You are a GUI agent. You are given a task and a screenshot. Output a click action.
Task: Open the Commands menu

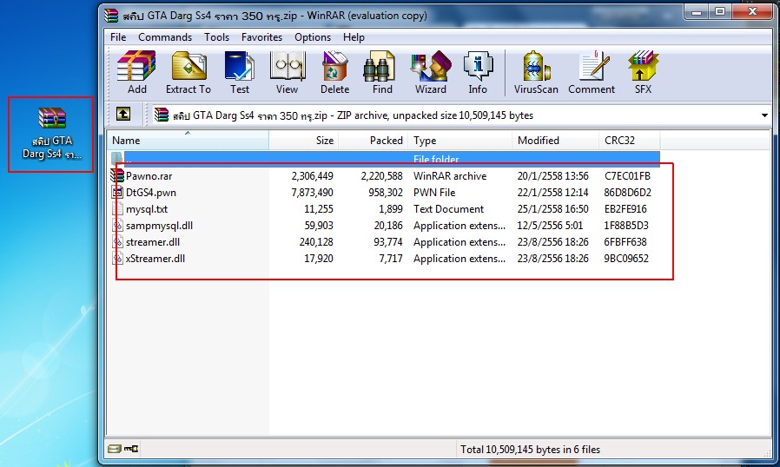click(x=165, y=37)
